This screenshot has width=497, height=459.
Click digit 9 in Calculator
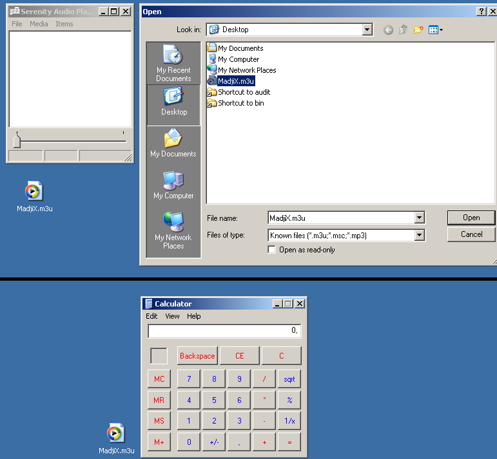point(239,379)
